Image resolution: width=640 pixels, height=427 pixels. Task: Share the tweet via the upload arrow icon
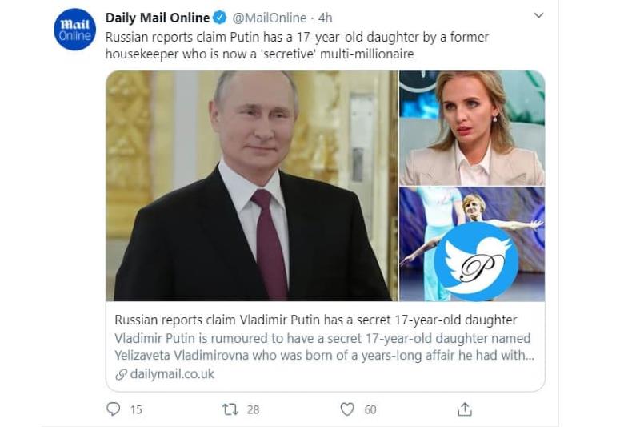pyautogui.click(x=464, y=409)
